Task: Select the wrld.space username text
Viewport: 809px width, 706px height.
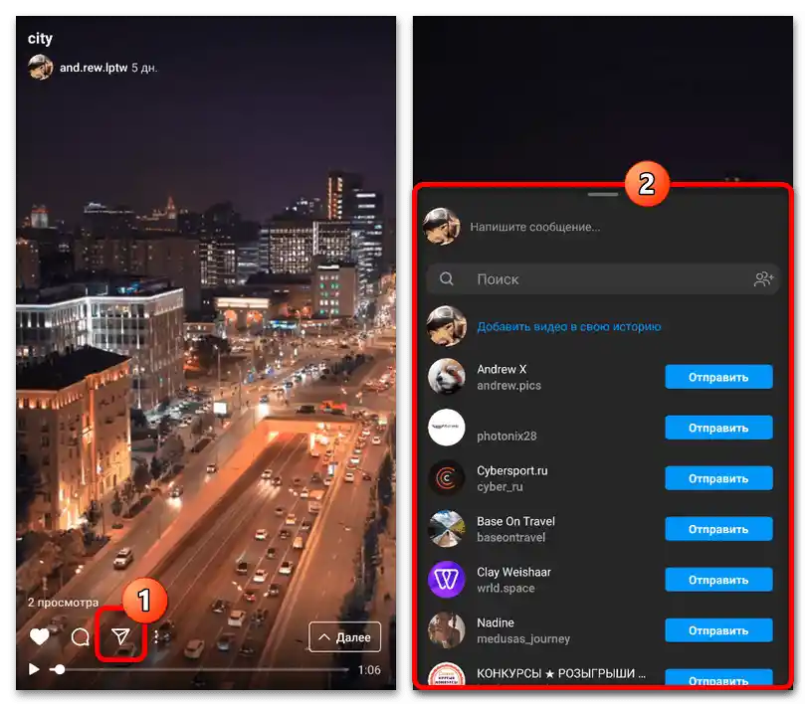Action: click(506, 588)
